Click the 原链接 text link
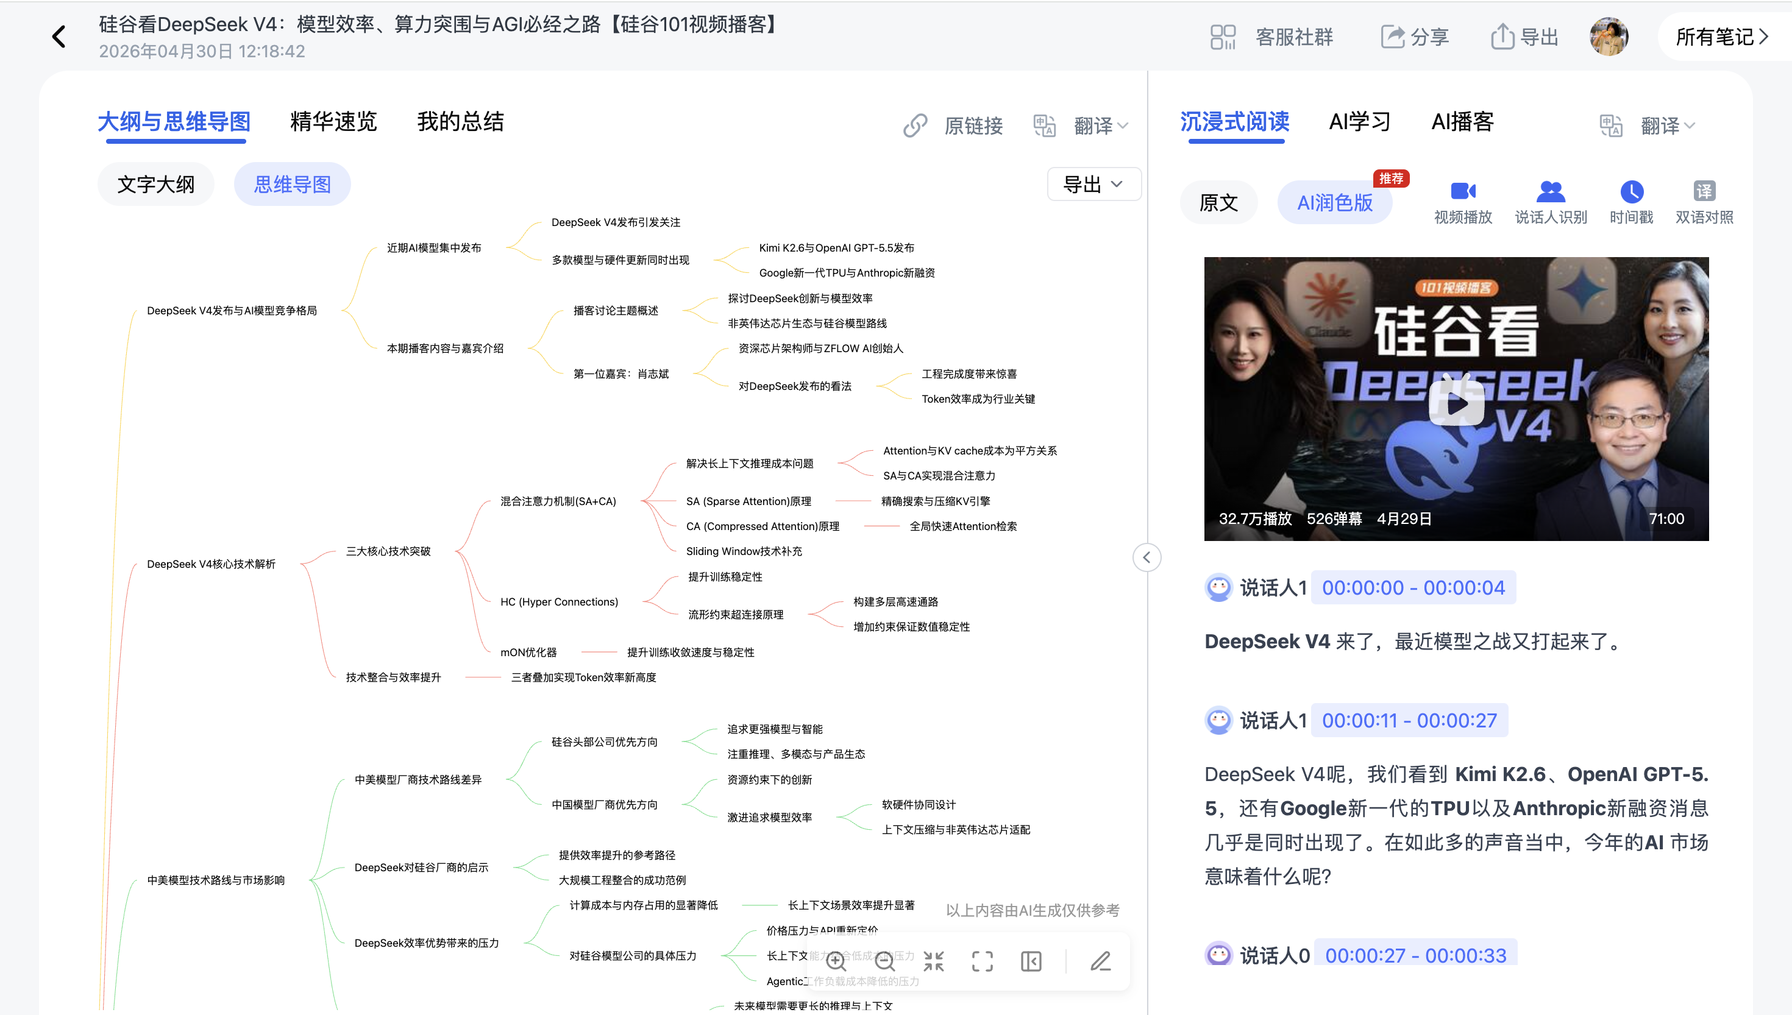The height and width of the screenshot is (1015, 1792). pos(973,126)
